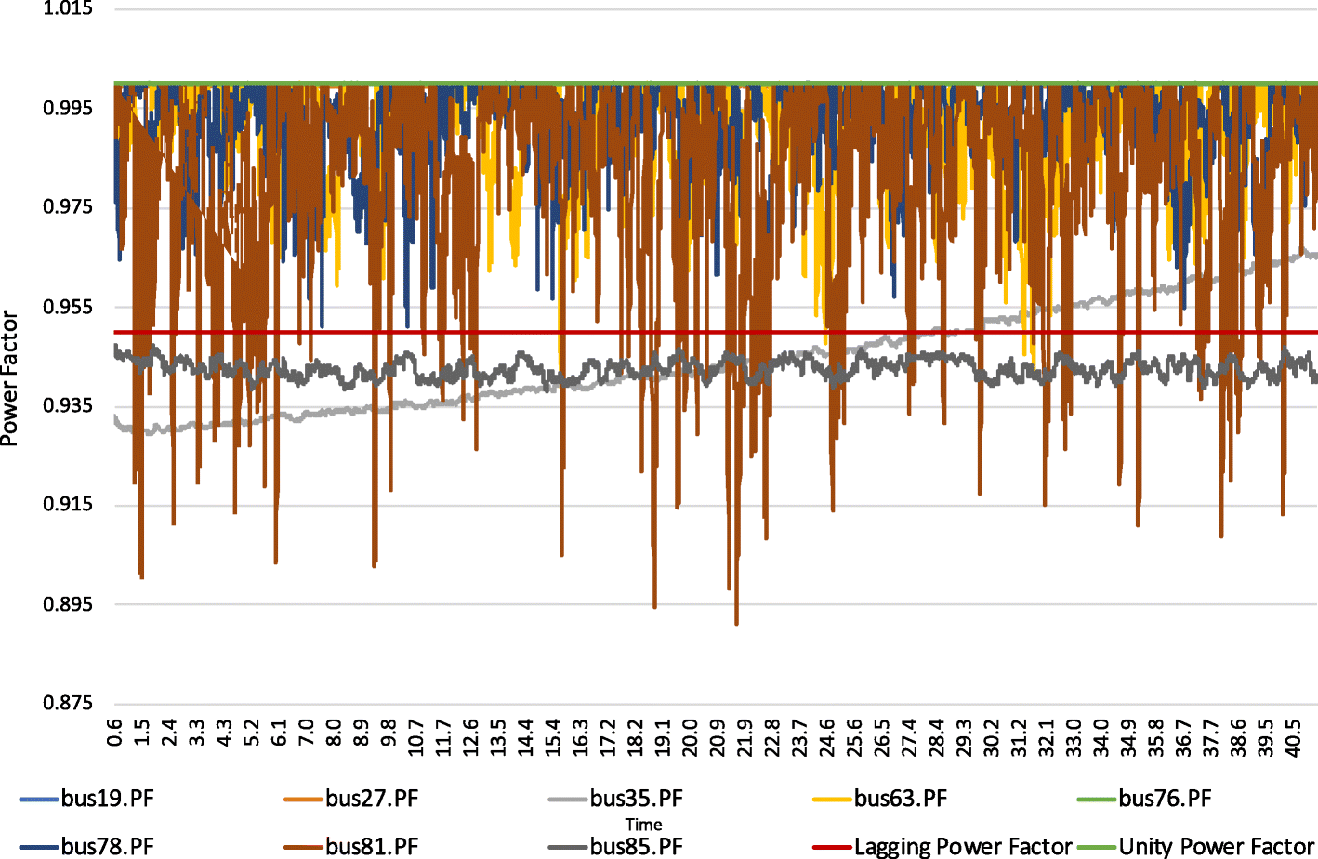Screen dimensions: 1318x859
Task: Click the bus19.PF blue legend line
Action: point(39,800)
